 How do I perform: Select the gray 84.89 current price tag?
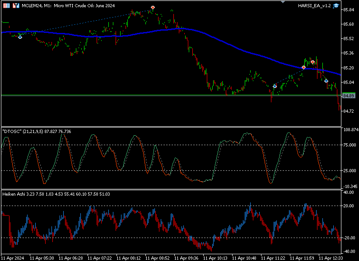[x=349, y=96]
